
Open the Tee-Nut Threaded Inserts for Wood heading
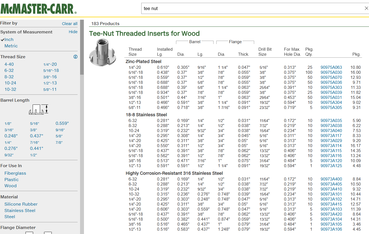tap(144, 34)
